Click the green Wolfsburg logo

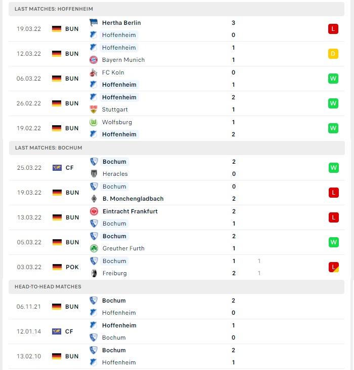click(x=94, y=122)
